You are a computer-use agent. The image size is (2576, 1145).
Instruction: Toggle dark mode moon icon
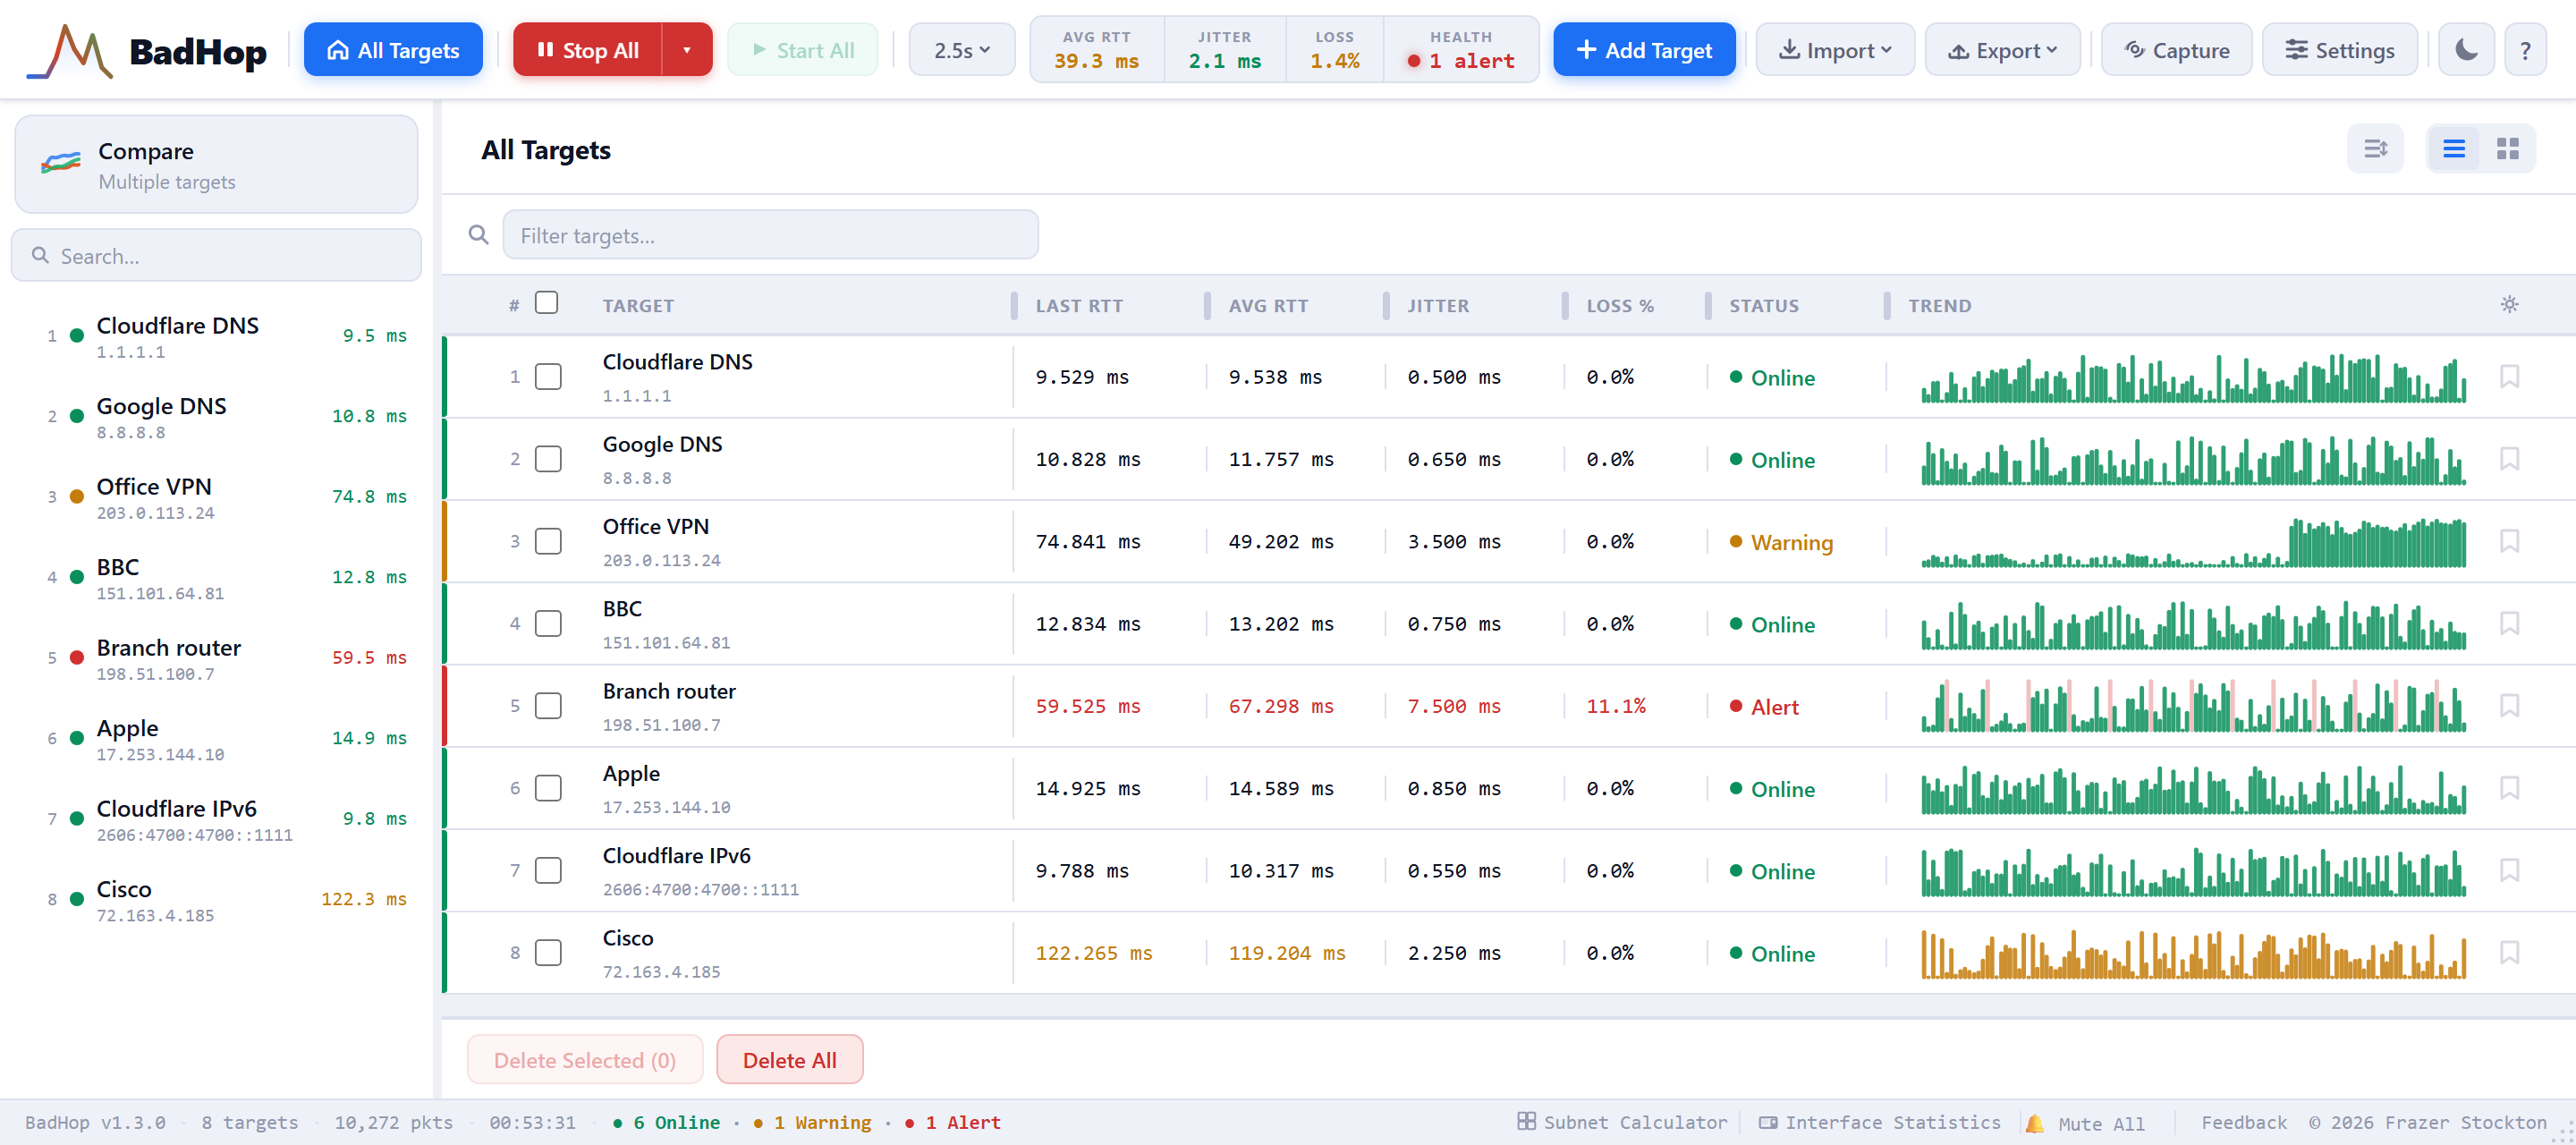[x=2466, y=50]
